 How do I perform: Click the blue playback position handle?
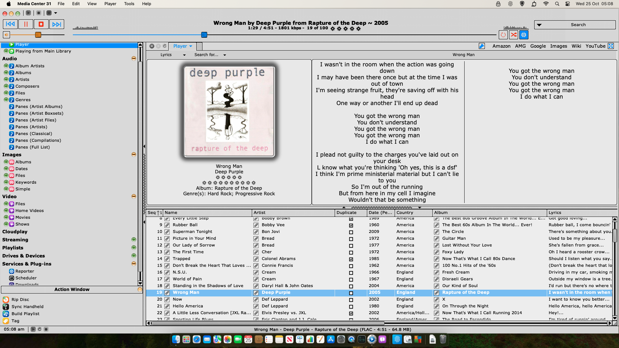204,35
